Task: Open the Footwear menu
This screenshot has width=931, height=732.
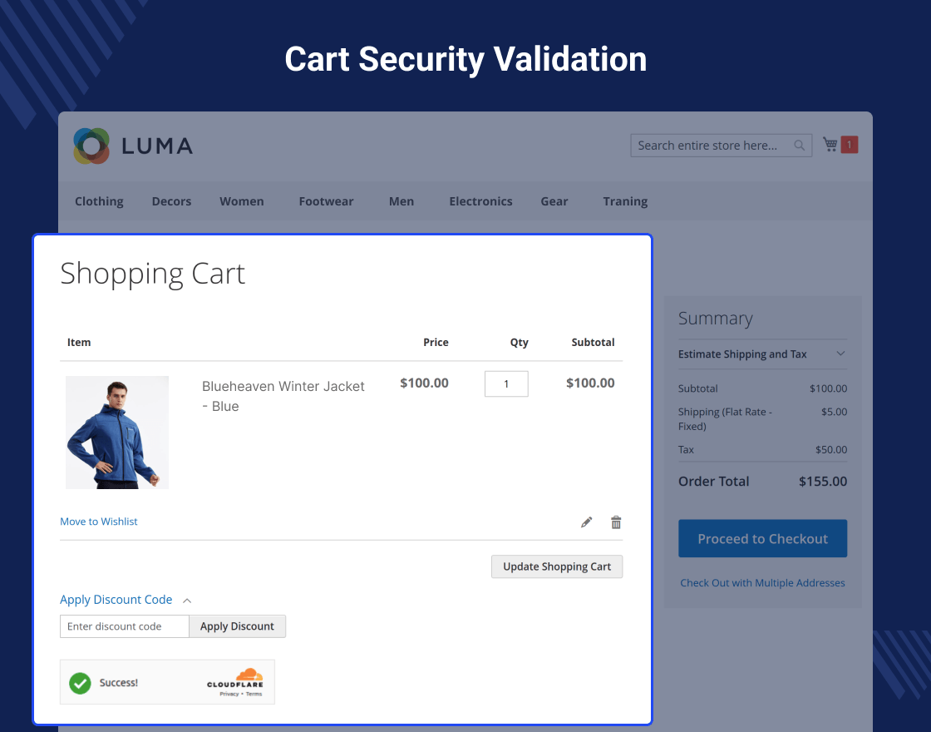Action: coord(326,201)
